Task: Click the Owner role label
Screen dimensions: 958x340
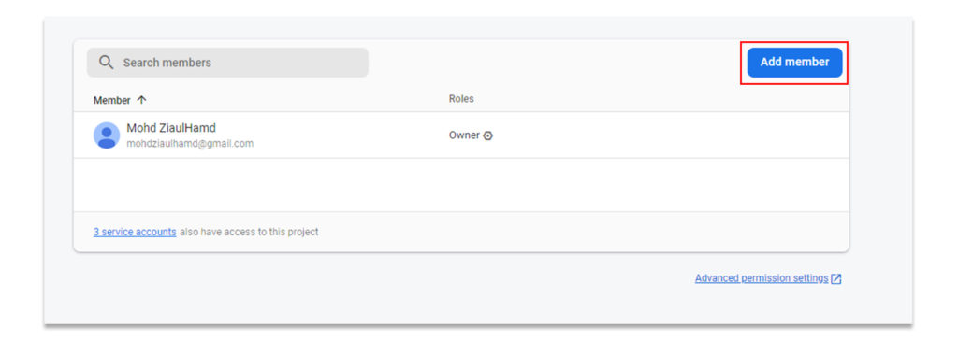Action: (464, 135)
